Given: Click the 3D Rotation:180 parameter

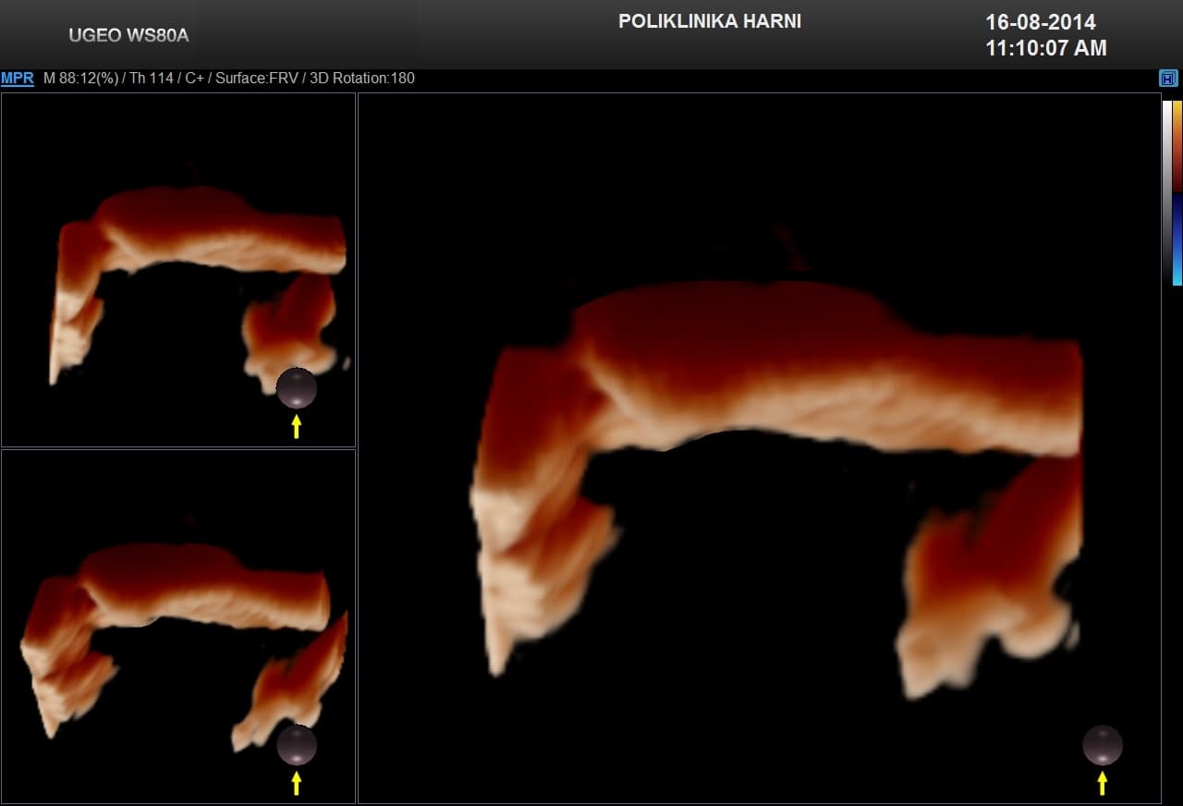Looking at the screenshot, I should (x=364, y=79).
